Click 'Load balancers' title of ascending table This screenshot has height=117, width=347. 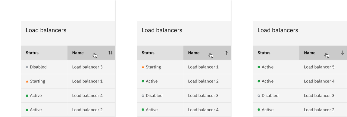pyautogui.click(x=162, y=30)
